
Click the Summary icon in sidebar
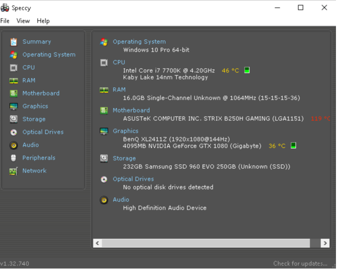(13, 42)
